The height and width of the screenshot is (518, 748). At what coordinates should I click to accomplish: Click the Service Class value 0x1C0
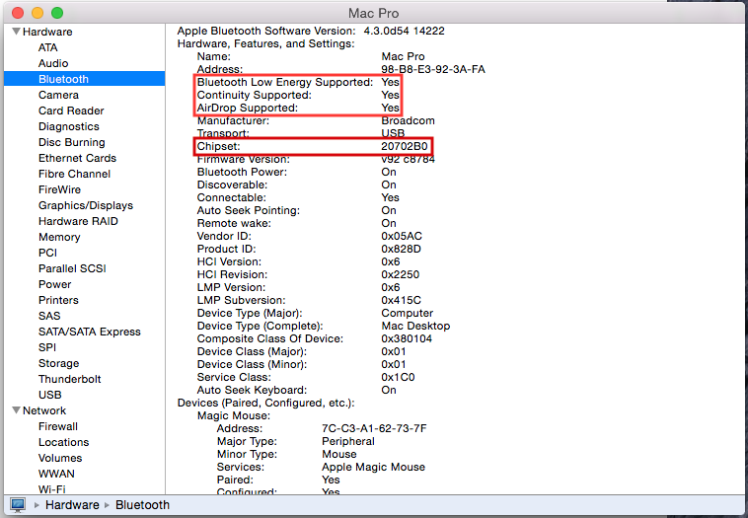(398, 377)
